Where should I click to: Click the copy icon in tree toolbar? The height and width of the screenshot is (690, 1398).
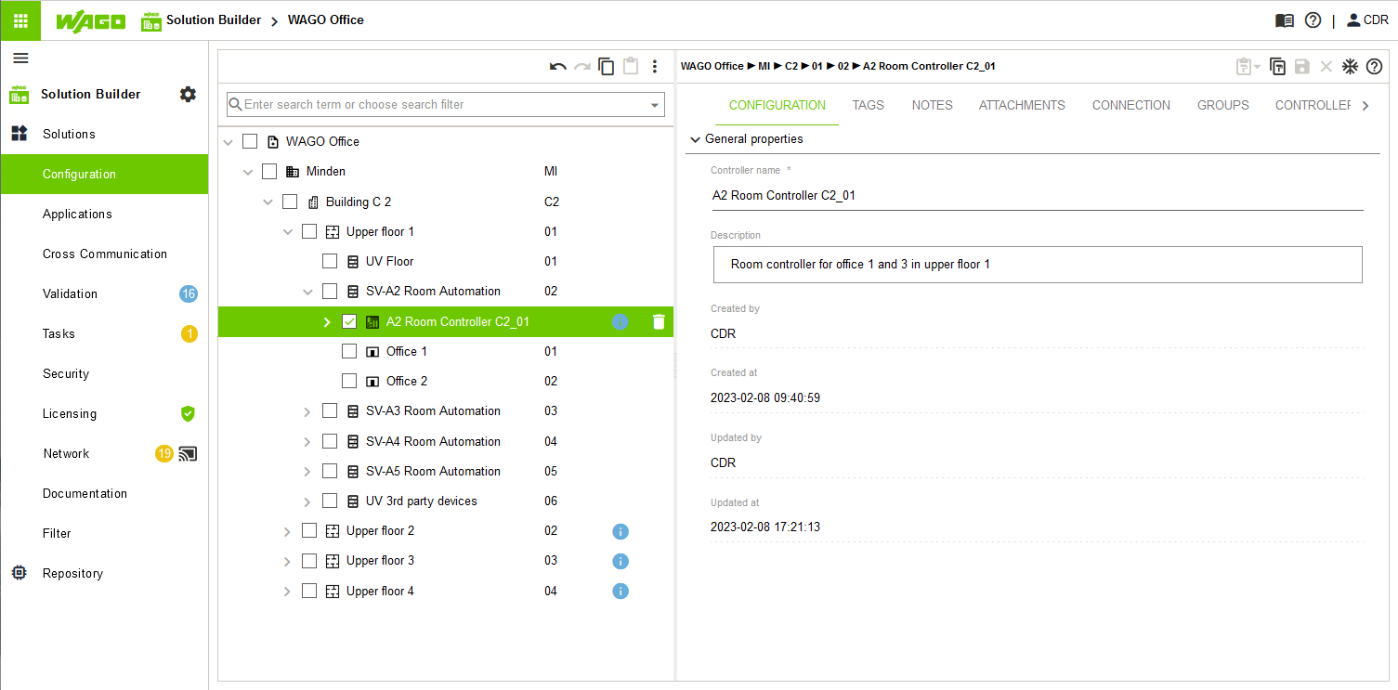607,67
